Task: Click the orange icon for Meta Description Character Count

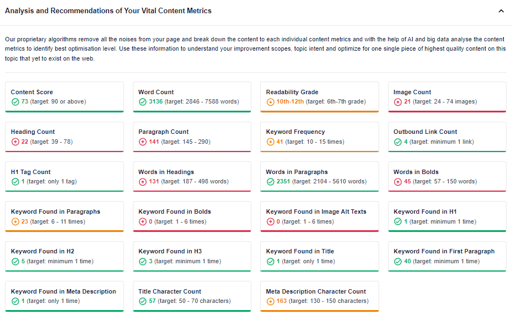Action: [x=271, y=301]
